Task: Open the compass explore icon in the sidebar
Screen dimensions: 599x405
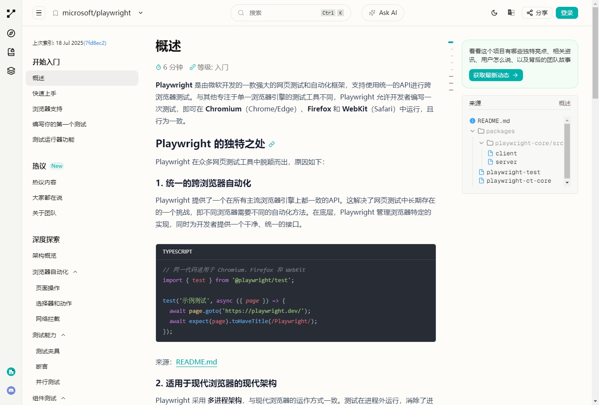Action: pos(11,33)
